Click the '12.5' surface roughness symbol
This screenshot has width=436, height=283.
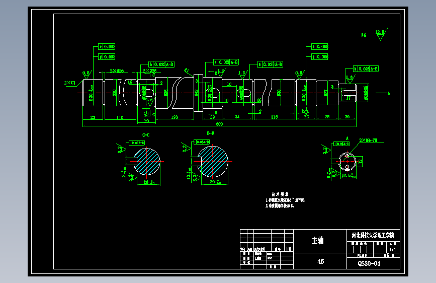[381, 34]
